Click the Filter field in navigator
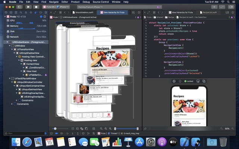Screen dimensions: 239x149 [x=22, y=133]
